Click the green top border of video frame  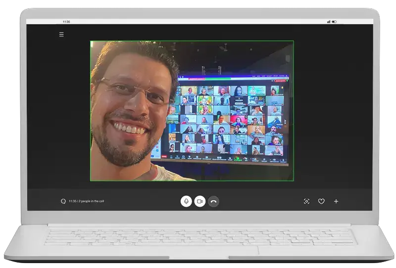(192, 41)
